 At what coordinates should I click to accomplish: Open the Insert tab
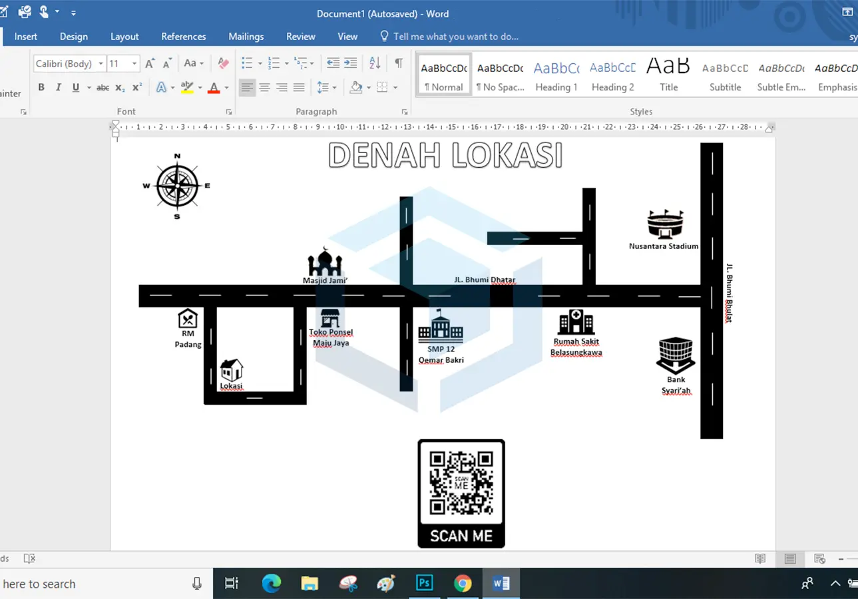coord(26,37)
